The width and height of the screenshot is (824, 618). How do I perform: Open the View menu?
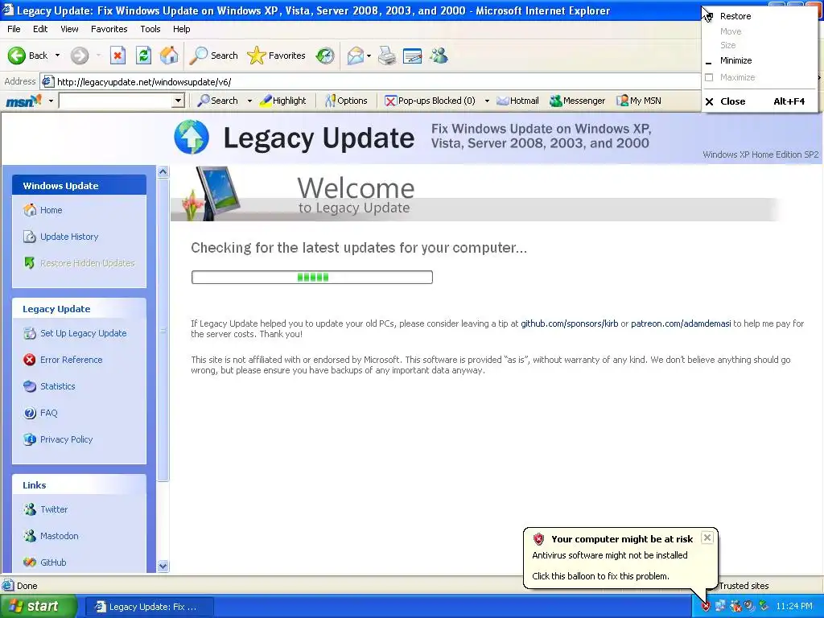[69, 29]
